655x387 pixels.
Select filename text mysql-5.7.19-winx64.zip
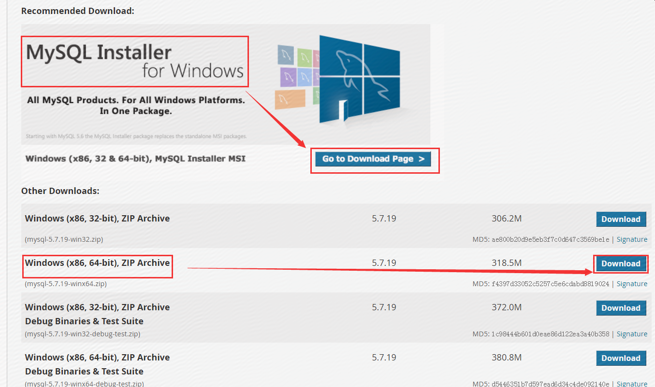pos(66,284)
